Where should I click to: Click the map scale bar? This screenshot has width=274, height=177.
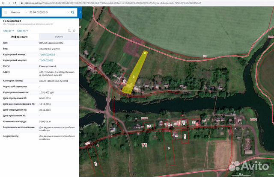(x=241, y=174)
